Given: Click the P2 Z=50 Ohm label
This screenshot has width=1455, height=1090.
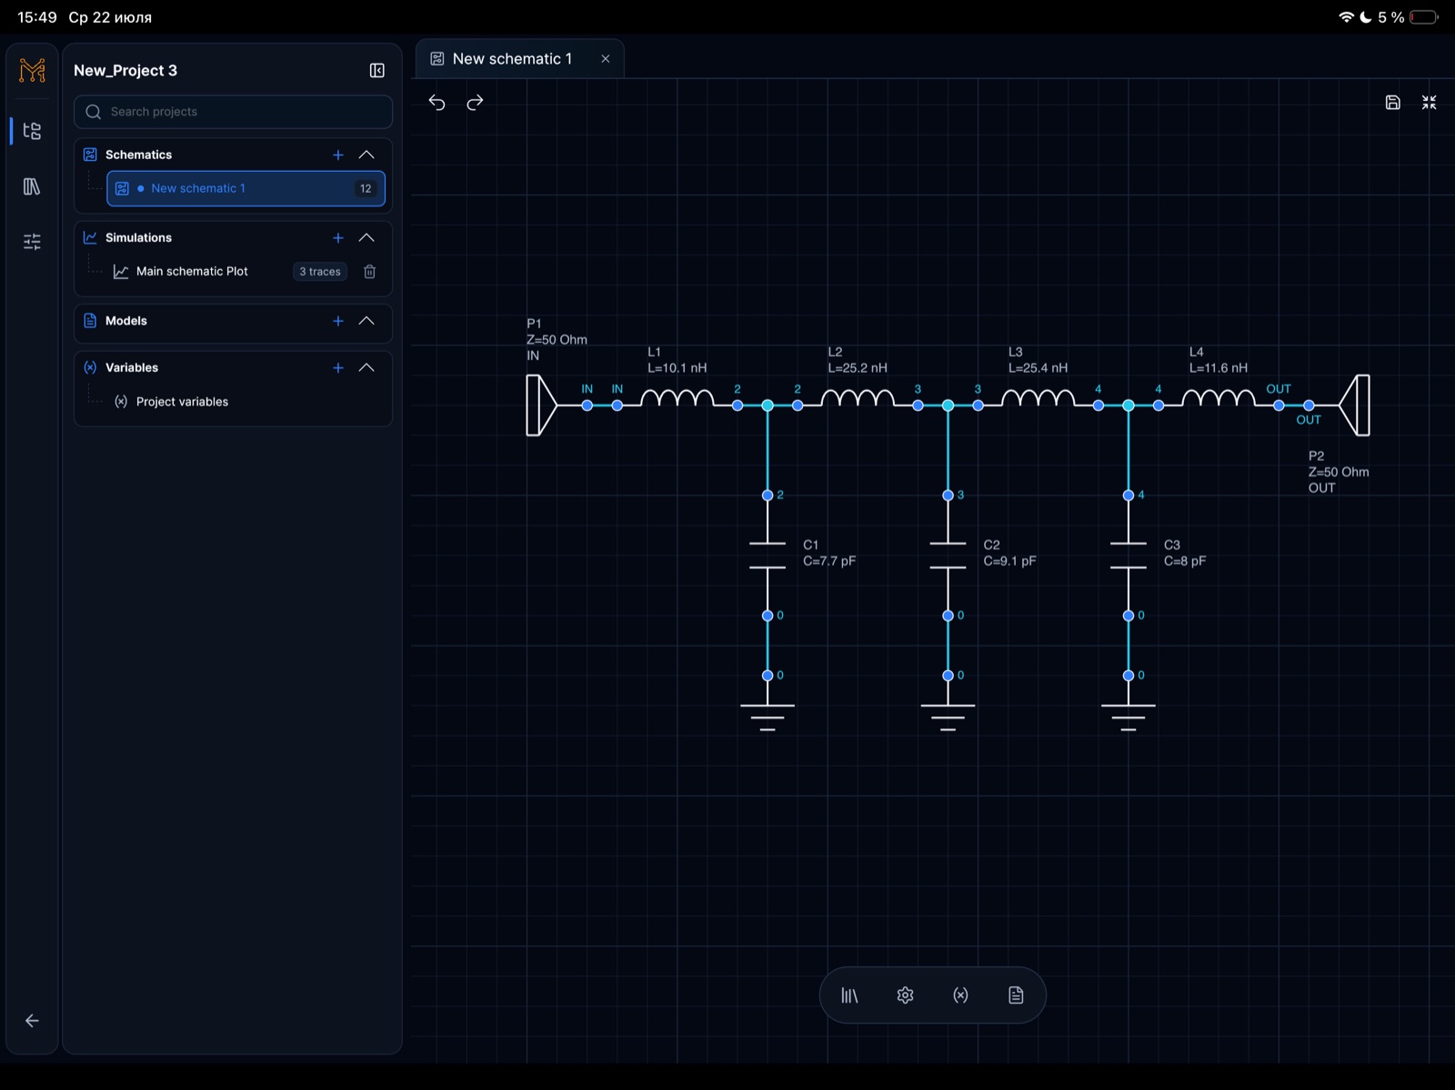Looking at the screenshot, I should [x=1339, y=472].
